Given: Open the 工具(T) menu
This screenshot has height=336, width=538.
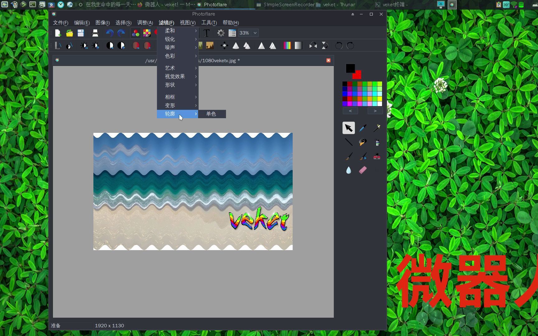Looking at the screenshot, I should pyautogui.click(x=209, y=23).
